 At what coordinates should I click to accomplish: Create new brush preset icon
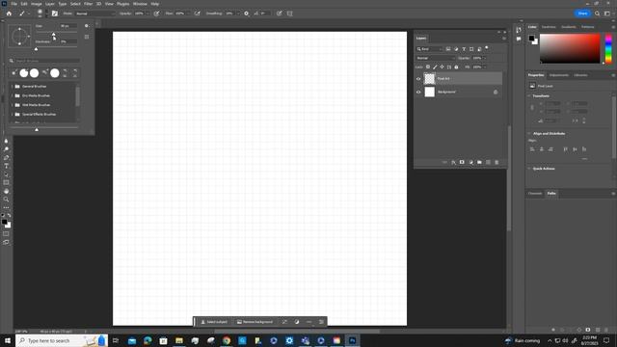tap(87, 37)
